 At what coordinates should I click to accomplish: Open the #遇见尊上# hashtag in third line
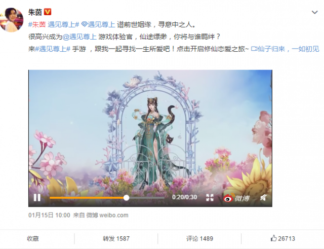pyautogui.click(x=53, y=49)
